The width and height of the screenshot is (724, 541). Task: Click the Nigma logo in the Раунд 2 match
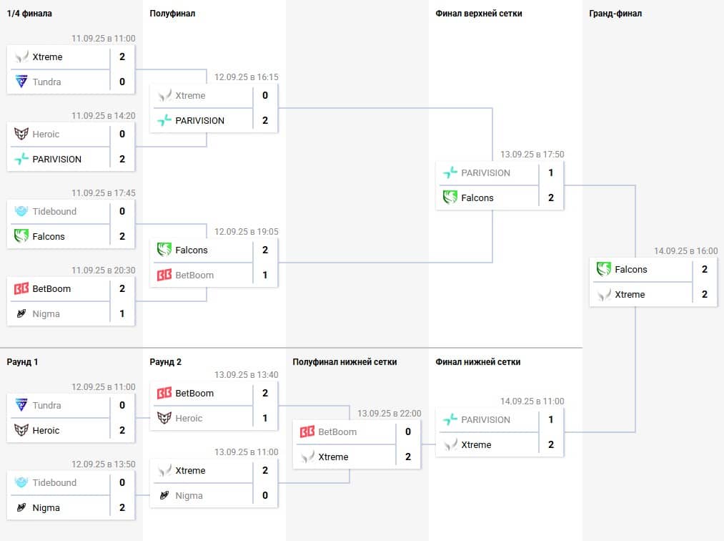pyautogui.click(x=164, y=495)
